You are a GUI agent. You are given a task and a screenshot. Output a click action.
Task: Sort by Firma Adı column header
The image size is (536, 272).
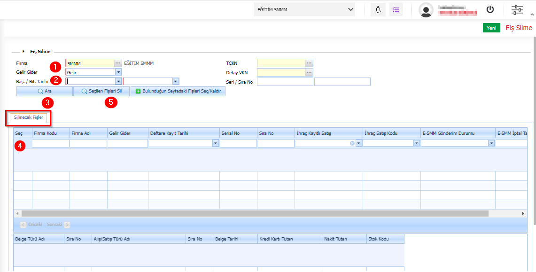[x=88, y=133]
